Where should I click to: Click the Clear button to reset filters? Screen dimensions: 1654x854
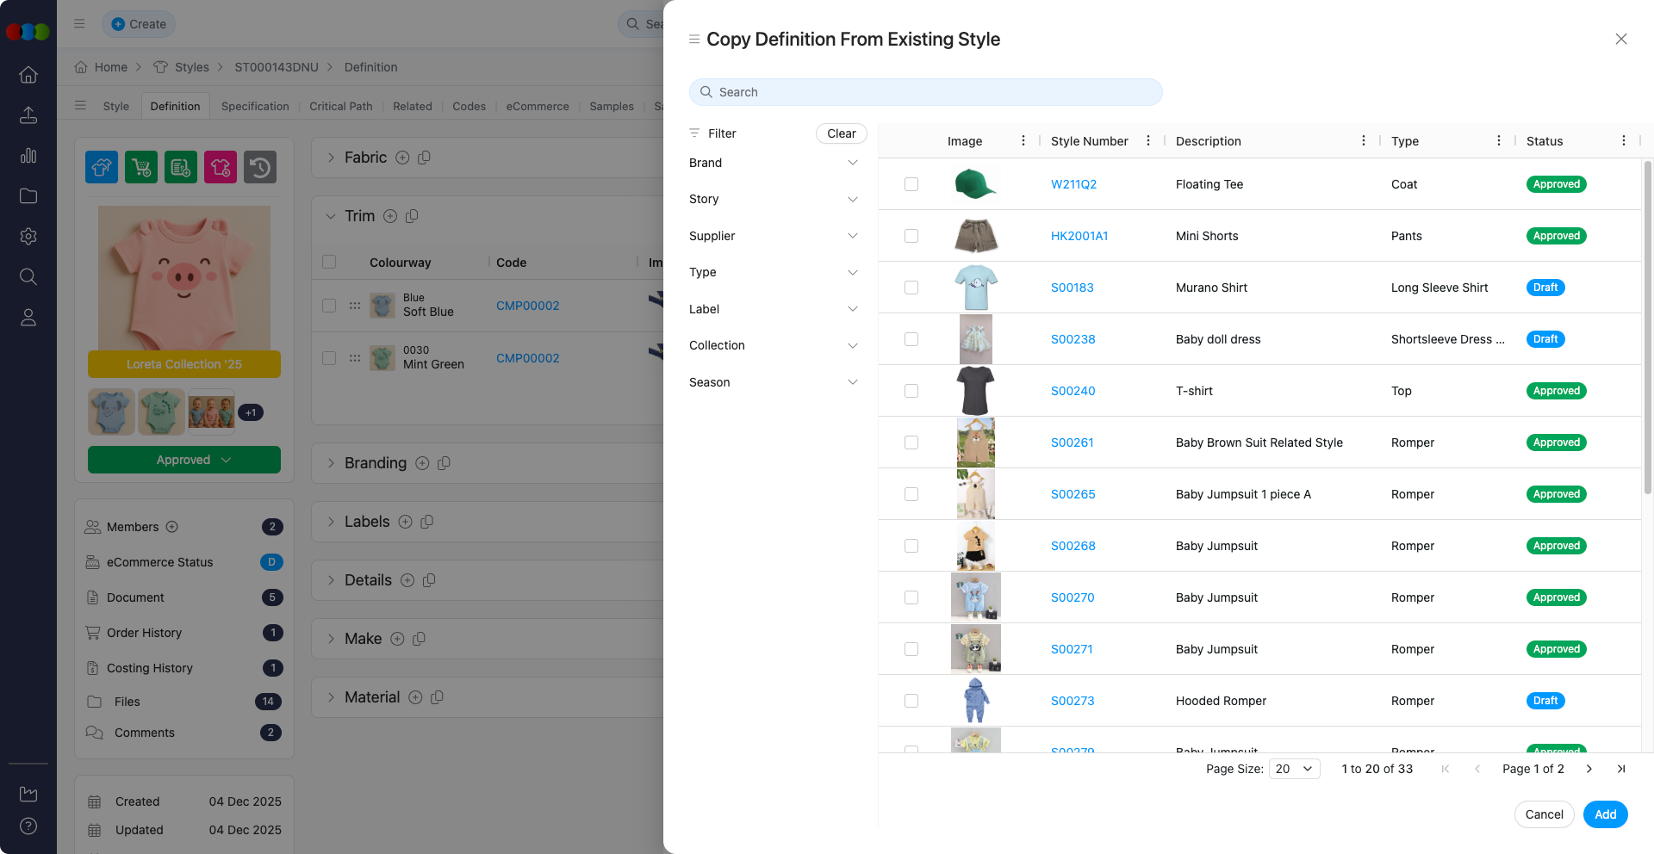coord(841,133)
